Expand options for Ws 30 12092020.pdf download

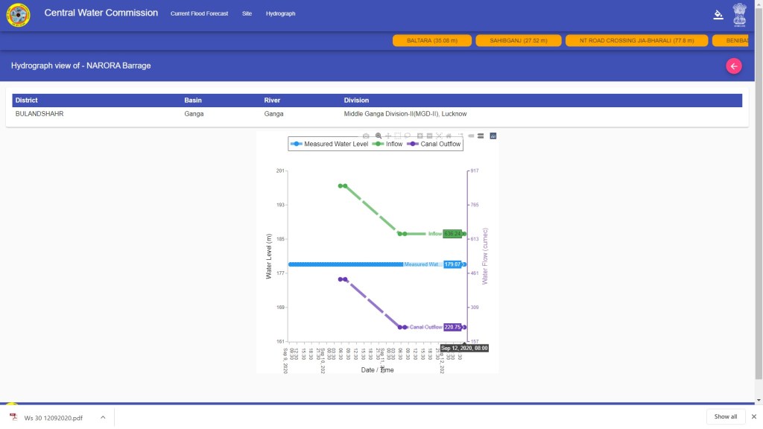click(103, 417)
